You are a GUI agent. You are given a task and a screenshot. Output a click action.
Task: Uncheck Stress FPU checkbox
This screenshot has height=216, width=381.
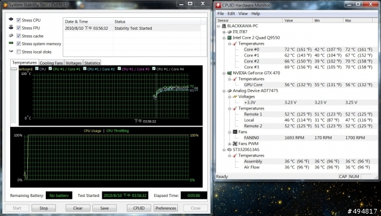pyautogui.click(x=18, y=28)
